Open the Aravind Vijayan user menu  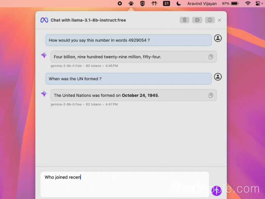202,3
